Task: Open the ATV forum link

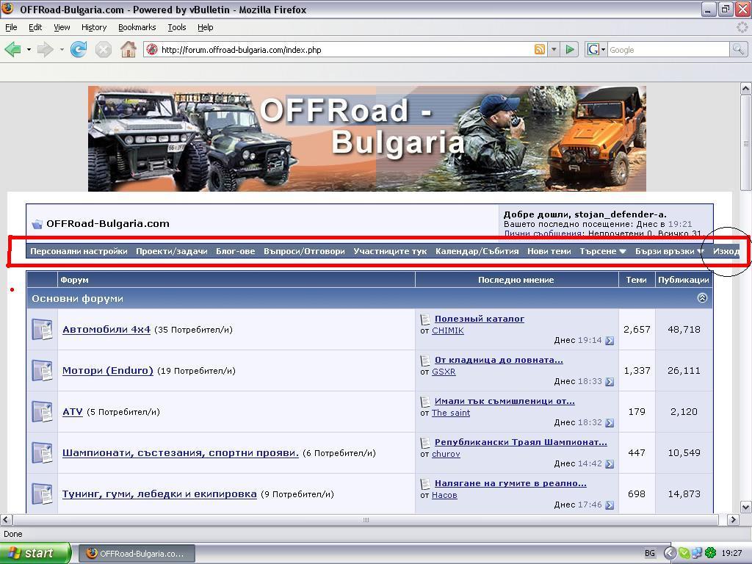Action: pos(72,412)
